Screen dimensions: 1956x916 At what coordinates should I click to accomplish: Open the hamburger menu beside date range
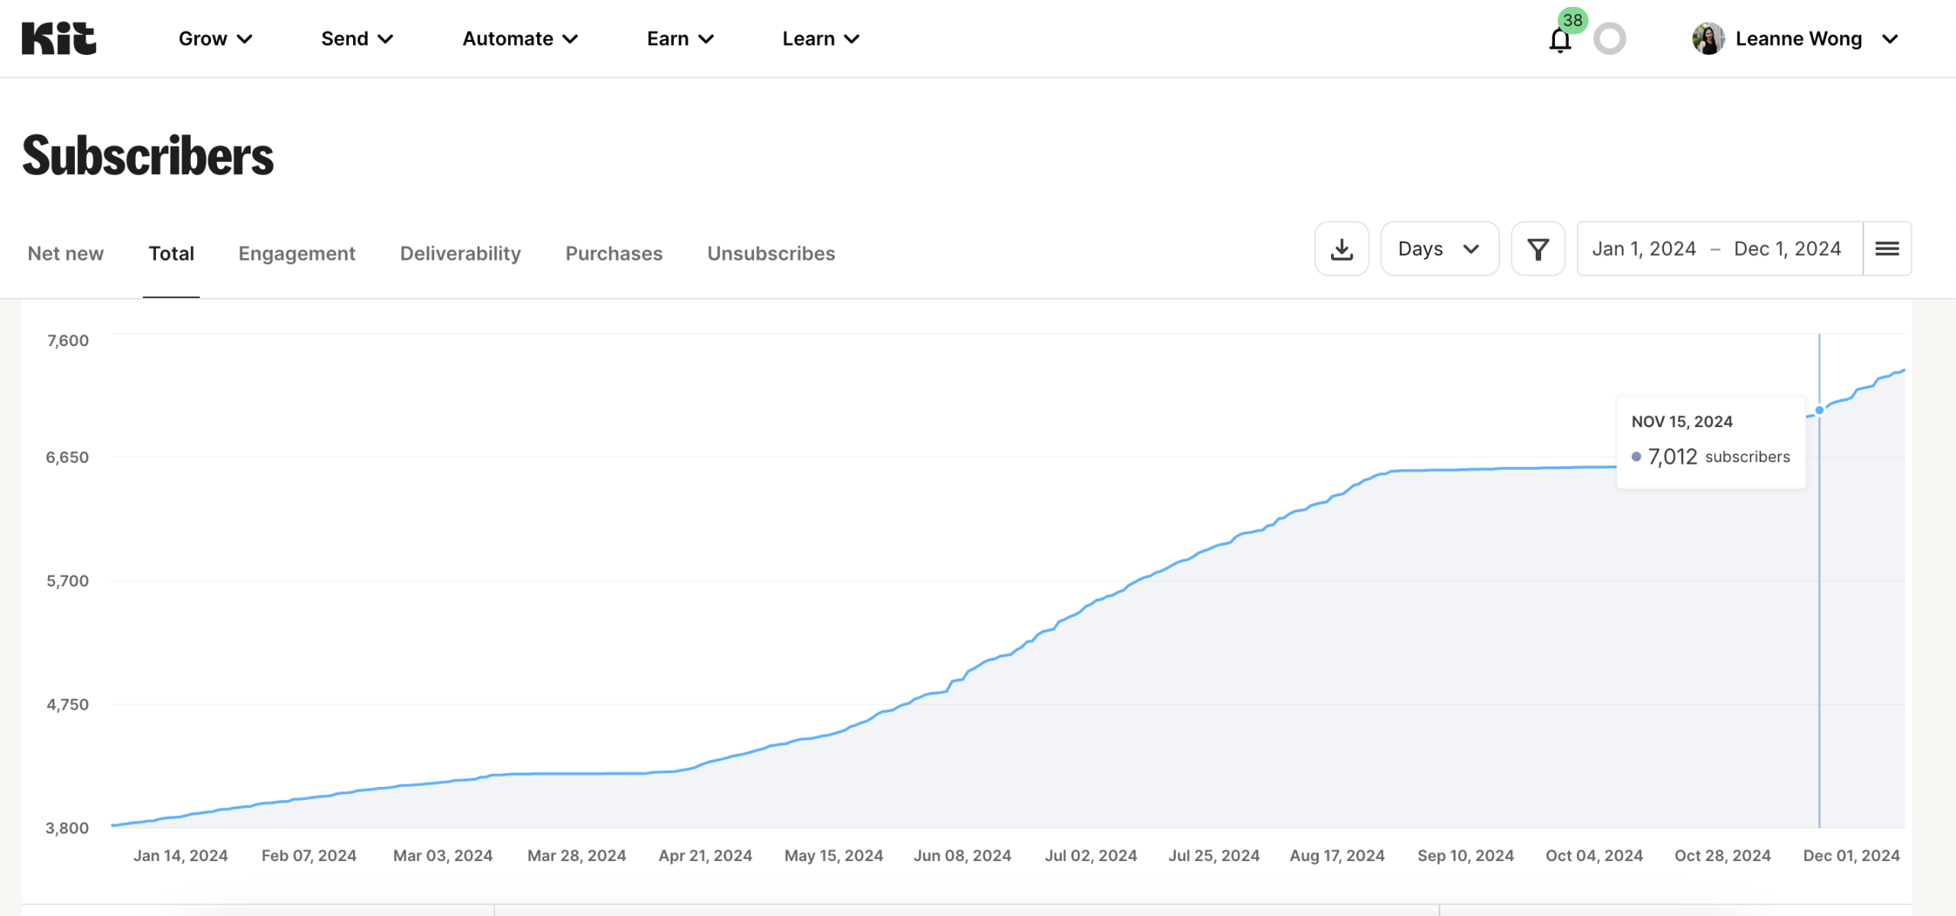point(1887,248)
